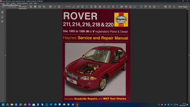Show page thumbnails panel

(x=2, y=12)
